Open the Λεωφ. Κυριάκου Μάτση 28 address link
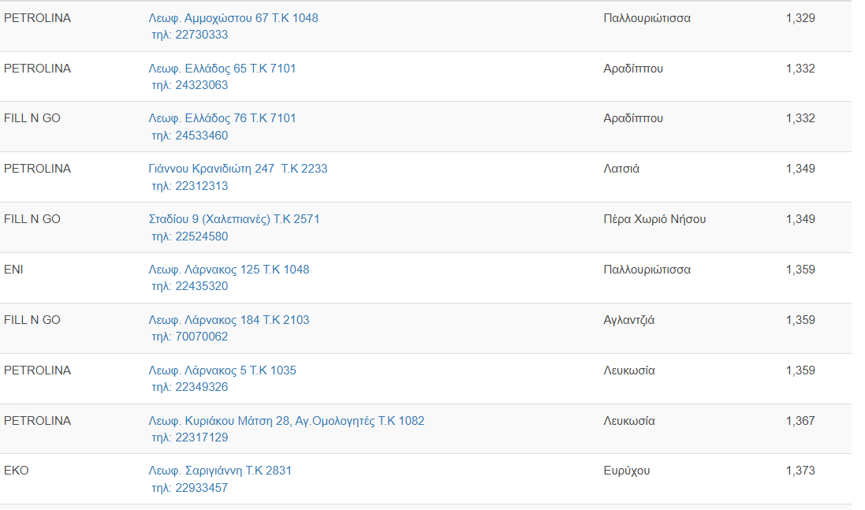 coord(286,421)
